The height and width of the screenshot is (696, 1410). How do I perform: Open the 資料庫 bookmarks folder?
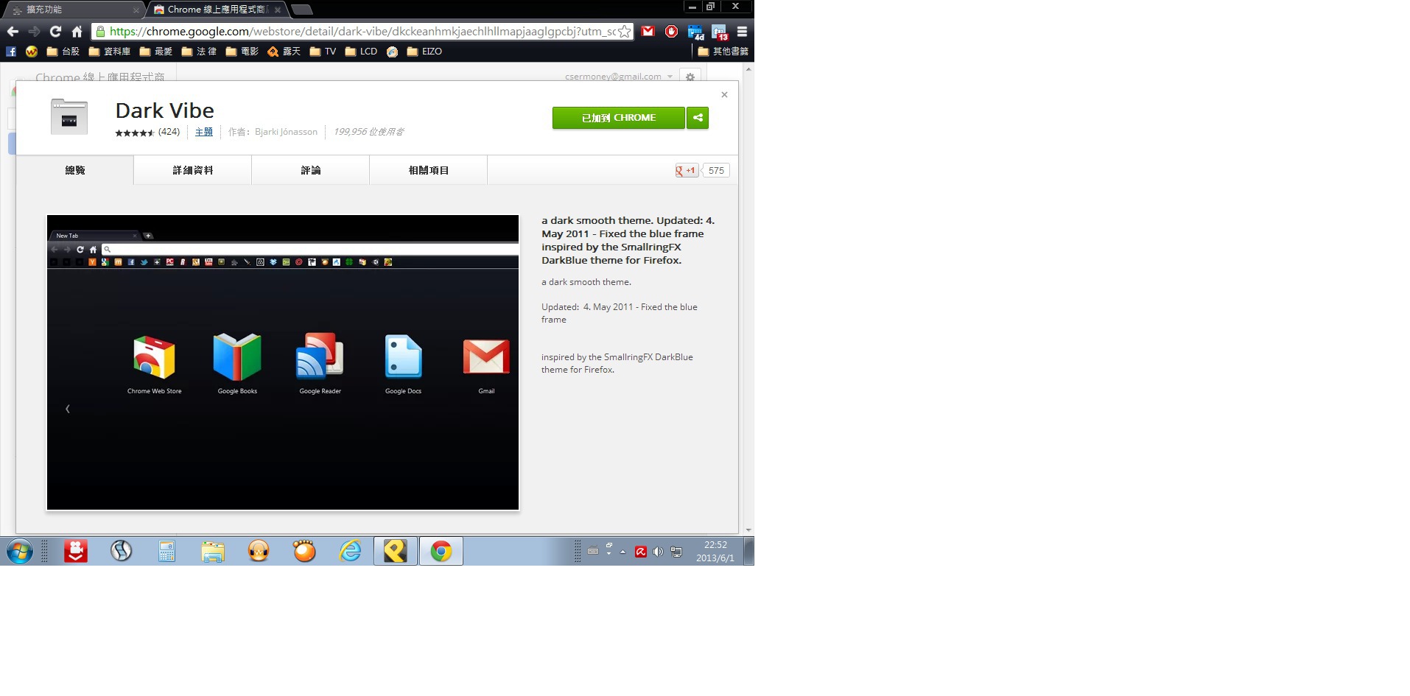click(110, 52)
